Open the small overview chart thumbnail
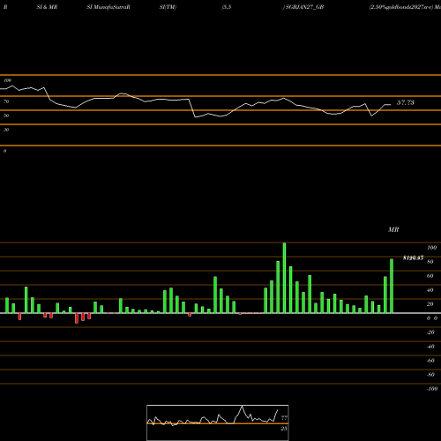This screenshot has width=441, height=441. pos(218,422)
